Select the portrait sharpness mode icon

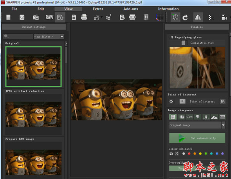pyautogui.click(x=206, y=117)
